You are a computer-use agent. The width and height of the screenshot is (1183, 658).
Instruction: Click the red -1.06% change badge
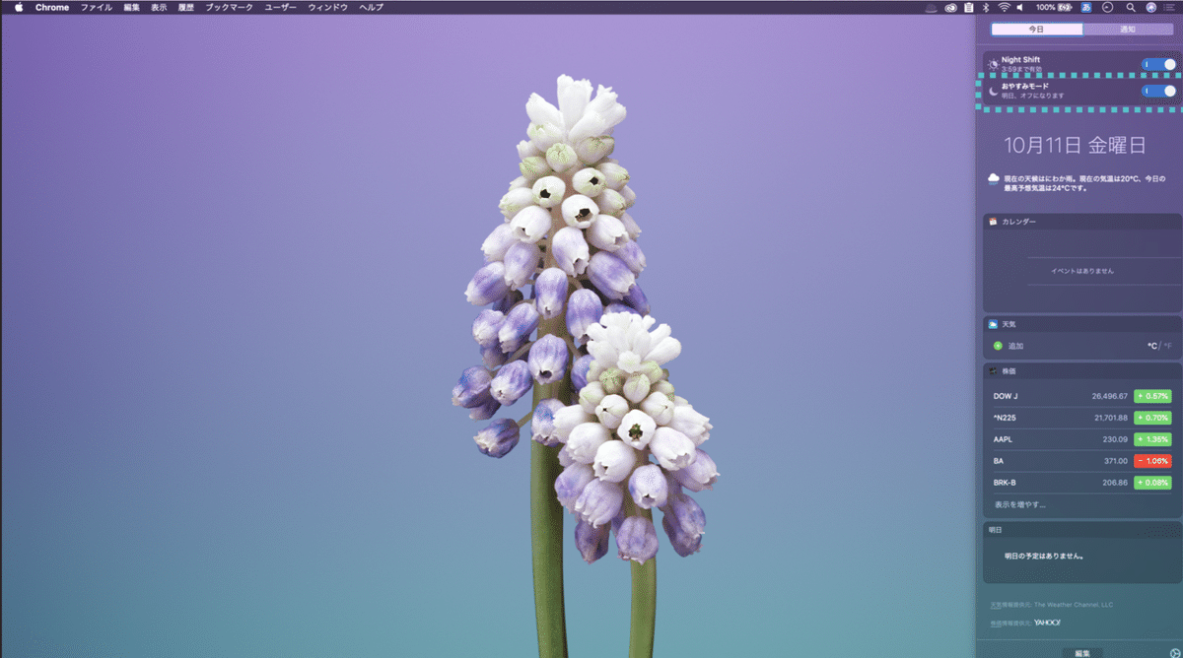pos(1152,461)
